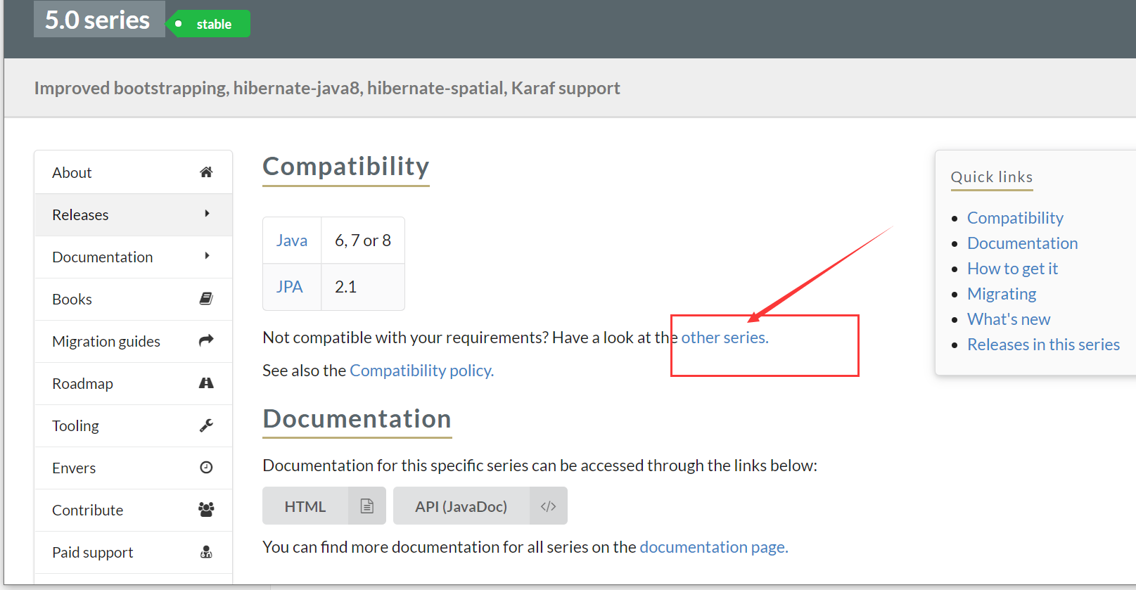
Task: Click the green 'stable' badge
Action: tap(209, 24)
